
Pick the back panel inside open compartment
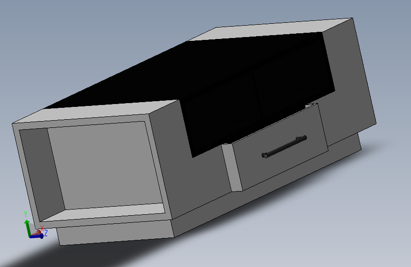point(105,164)
